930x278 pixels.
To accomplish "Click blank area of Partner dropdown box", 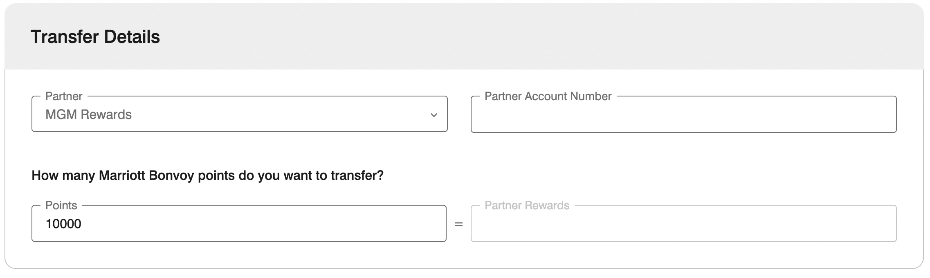I will [x=286, y=115].
